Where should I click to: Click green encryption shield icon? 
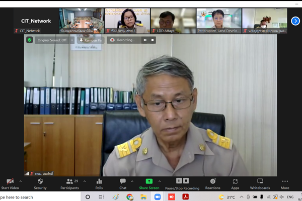pyautogui.click(x=30, y=40)
